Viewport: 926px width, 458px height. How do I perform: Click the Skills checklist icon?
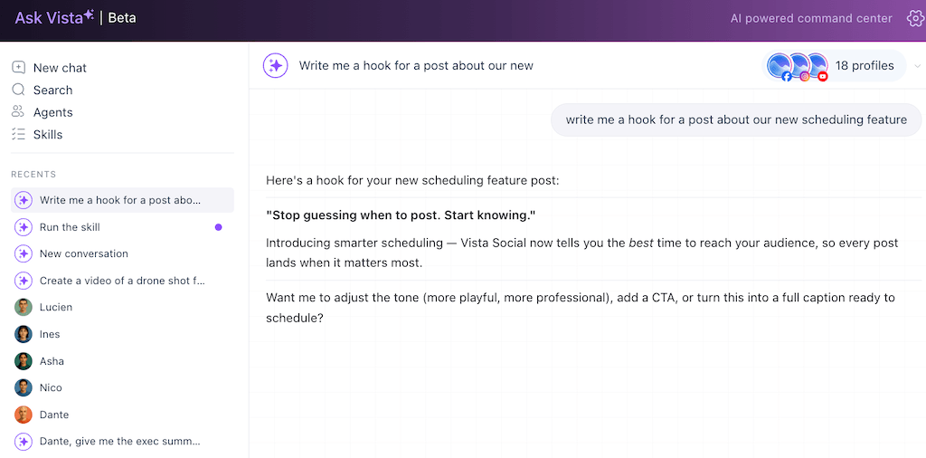coord(18,134)
